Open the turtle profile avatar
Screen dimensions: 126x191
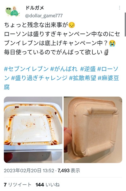coord(13,11)
